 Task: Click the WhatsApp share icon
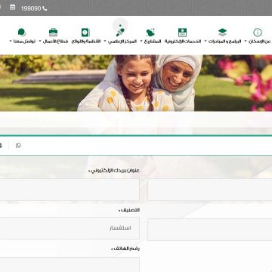coord(18,145)
